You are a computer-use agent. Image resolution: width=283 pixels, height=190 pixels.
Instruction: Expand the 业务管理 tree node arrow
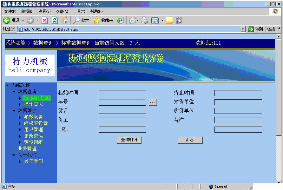[14, 149]
